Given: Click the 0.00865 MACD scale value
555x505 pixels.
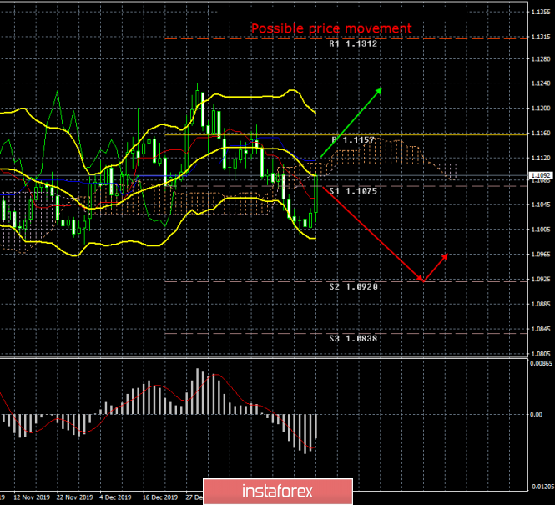Looking at the screenshot, I should [541, 363].
